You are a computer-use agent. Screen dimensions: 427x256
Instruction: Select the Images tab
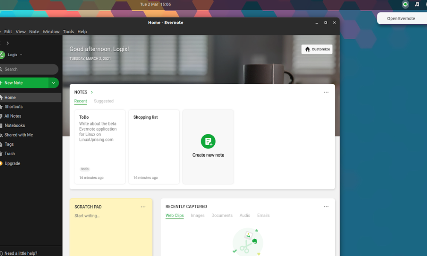[197, 215]
